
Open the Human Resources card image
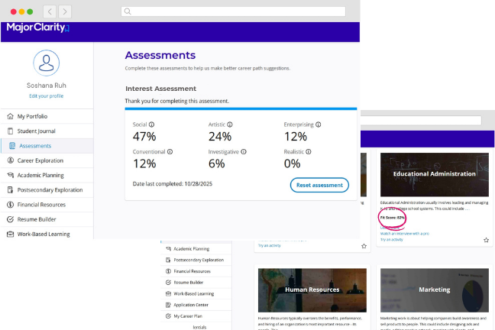coord(312,290)
